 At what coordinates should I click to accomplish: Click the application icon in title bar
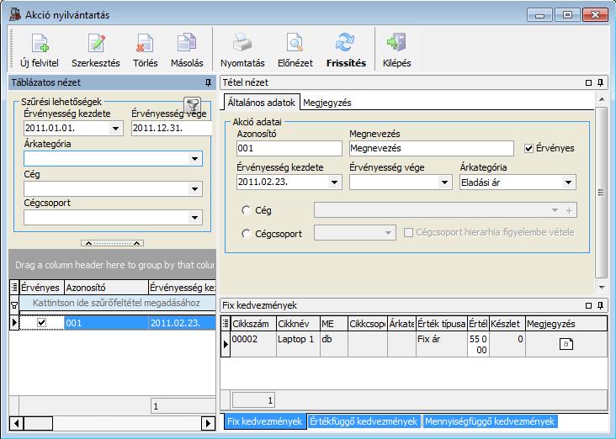point(15,14)
